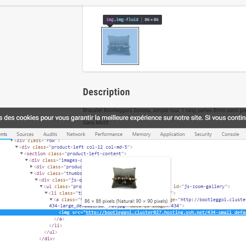Switch to the Memory tab
Screen dimensions: 246x241
pyautogui.click(x=141, y=134)
